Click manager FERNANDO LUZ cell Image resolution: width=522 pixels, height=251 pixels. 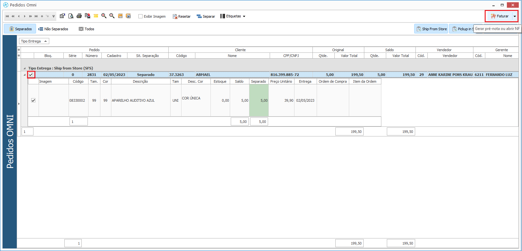pos(502,75)
